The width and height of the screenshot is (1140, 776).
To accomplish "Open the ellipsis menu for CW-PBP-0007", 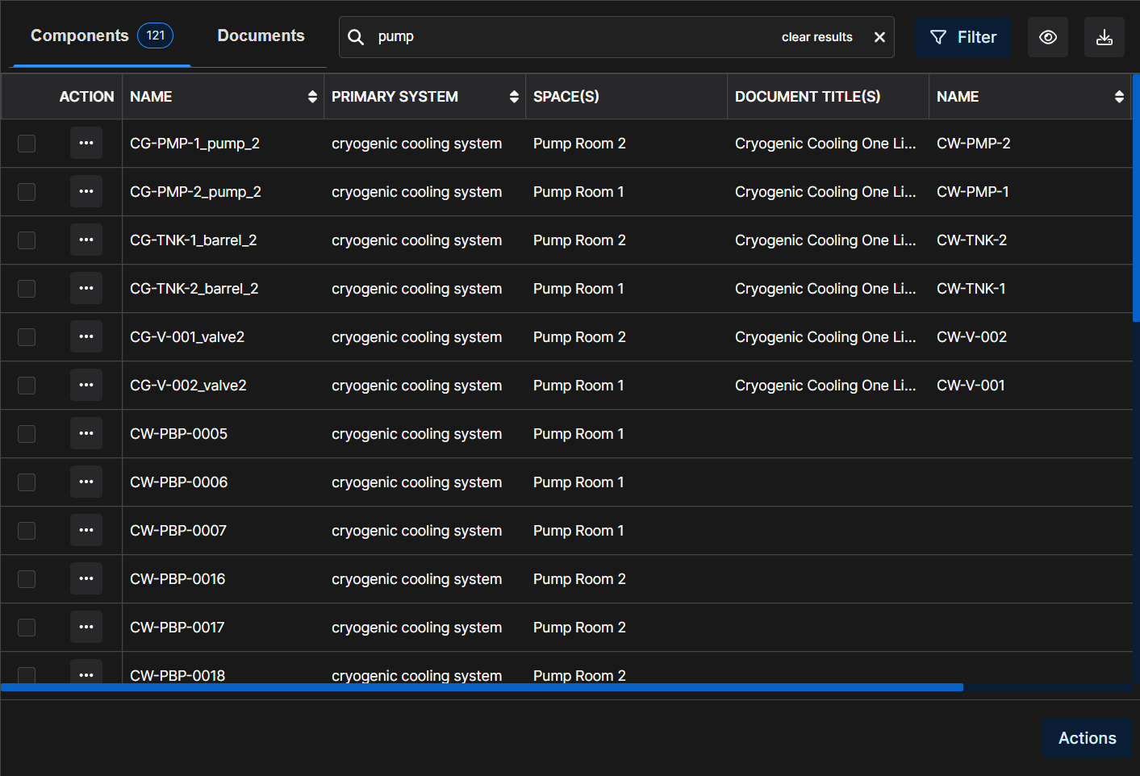I will 86,530.
